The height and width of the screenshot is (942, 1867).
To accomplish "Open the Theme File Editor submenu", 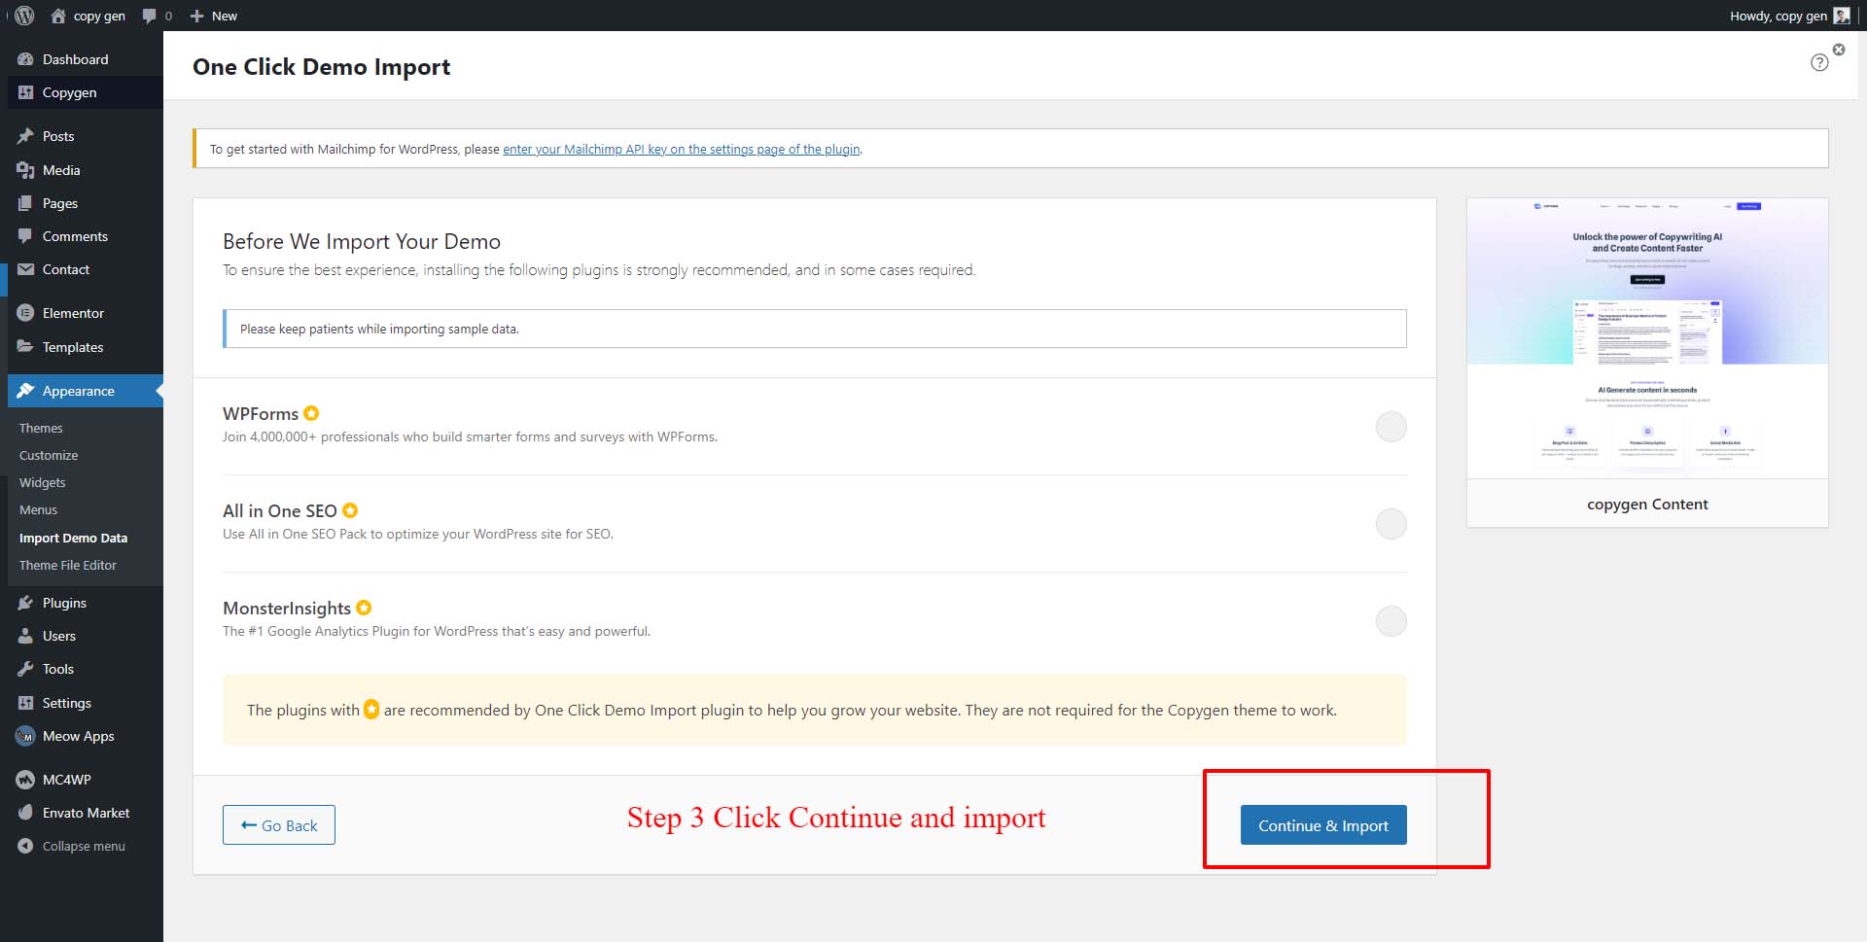I will pyautogui.click(x=68, y=565).
